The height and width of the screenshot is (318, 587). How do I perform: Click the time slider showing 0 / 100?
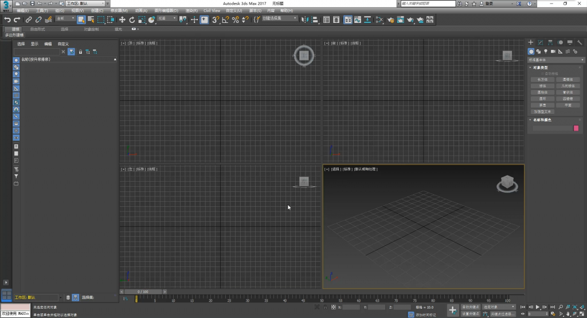pyautogui.click(x=143, y=292)
